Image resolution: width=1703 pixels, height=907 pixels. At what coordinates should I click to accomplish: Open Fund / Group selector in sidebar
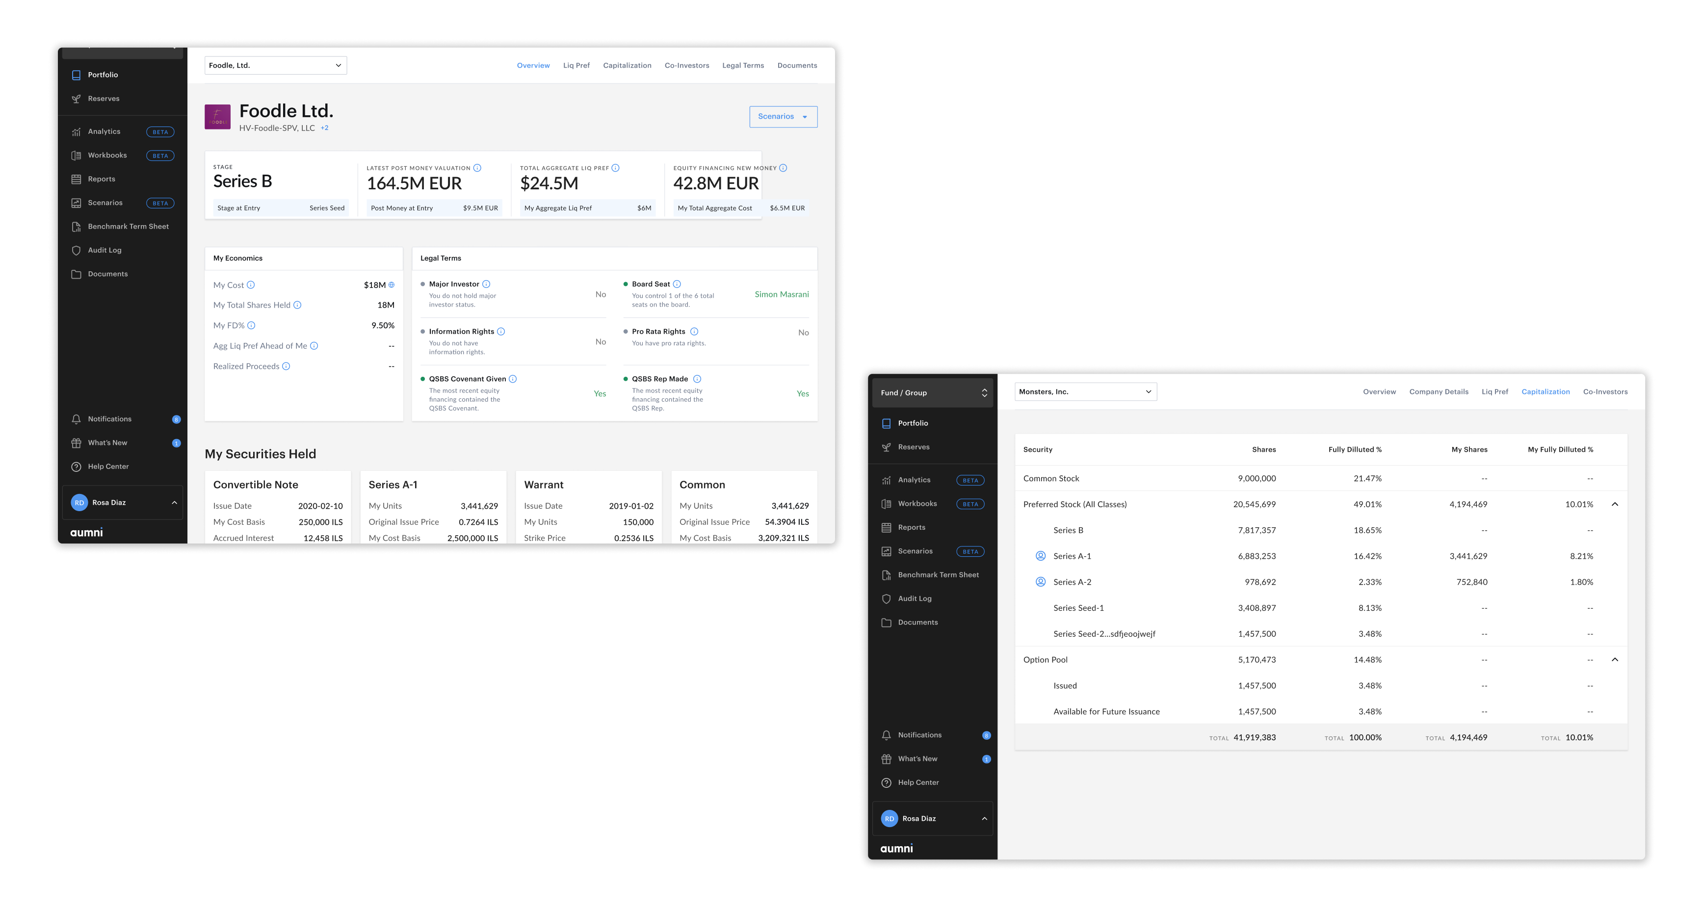(x=932, y=393)
